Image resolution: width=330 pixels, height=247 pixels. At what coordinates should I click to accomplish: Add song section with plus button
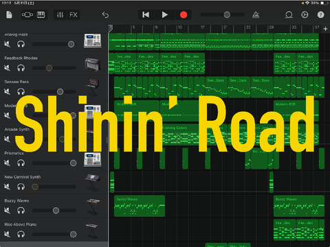click(x=325, y=29)
